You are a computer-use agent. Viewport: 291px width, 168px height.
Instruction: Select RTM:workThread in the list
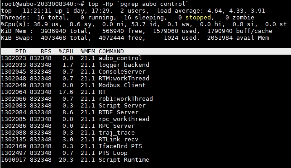click(124, 78)
